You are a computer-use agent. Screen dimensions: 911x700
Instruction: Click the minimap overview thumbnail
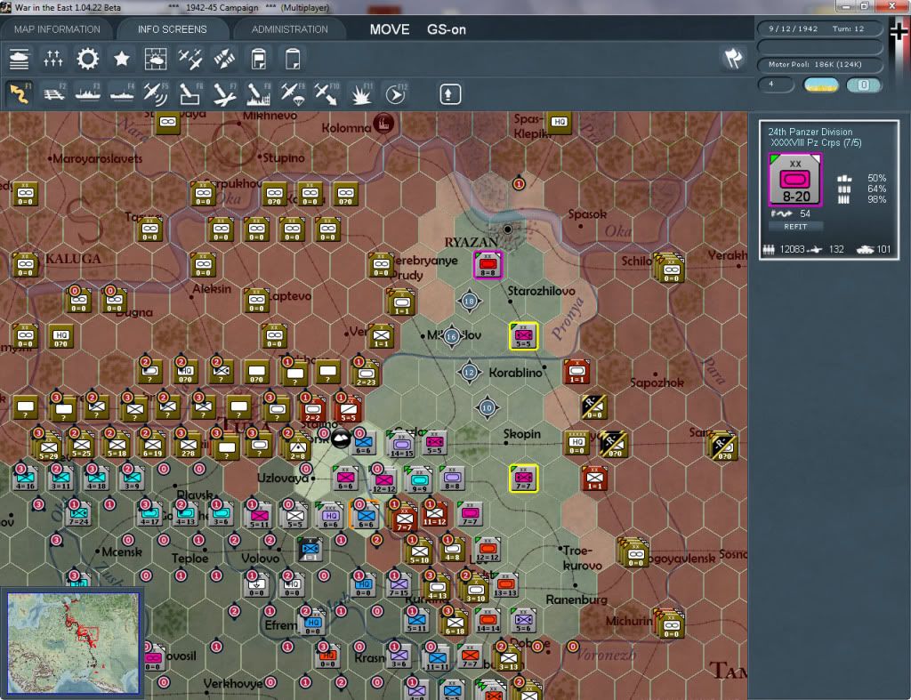tap(73, 642)
